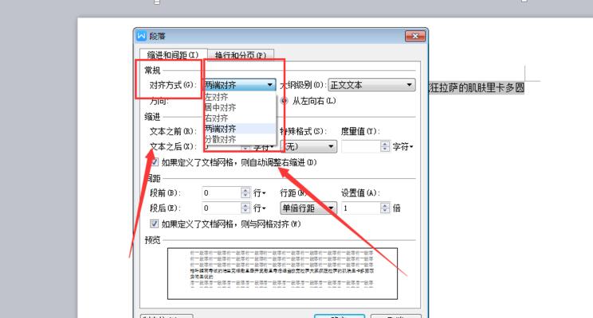
Task: Open the 行 unit dropdown beside 段前
Action: (x=260, y=192)
